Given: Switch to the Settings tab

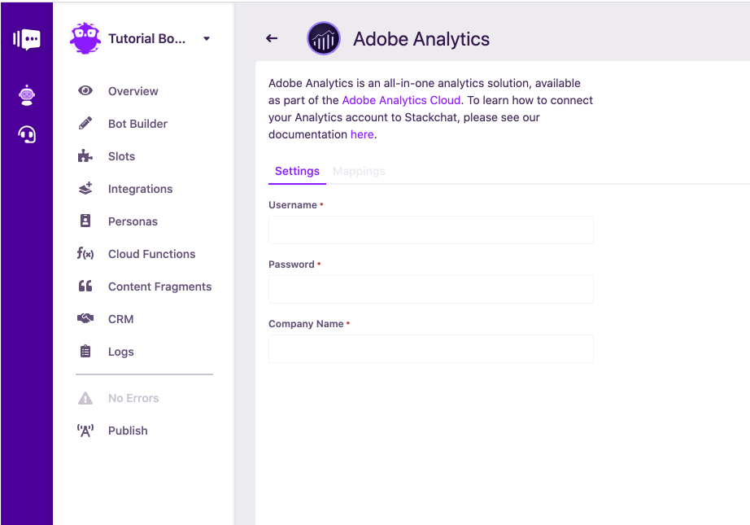Looking at the screenshot, I should pyautogui.click(x=297, y=171).
